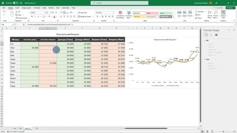Open the Number format dropdown

(x=113, y=13)
